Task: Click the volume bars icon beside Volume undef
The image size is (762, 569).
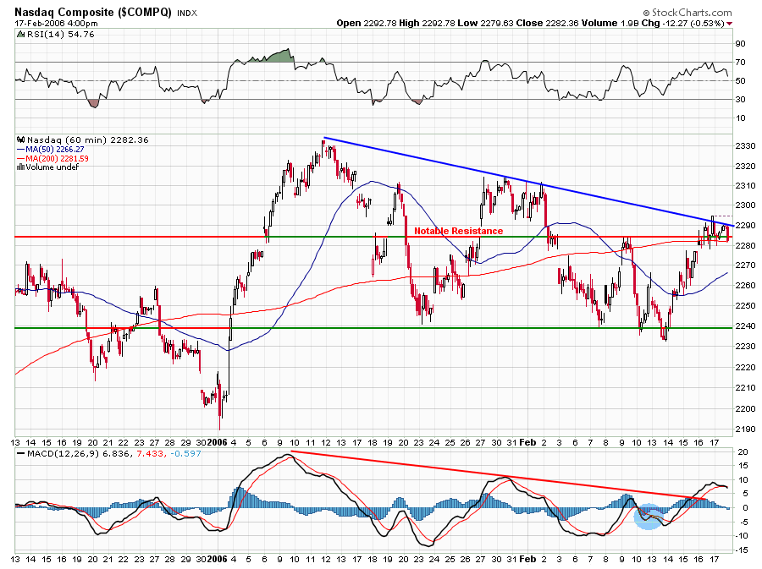Action: coord(20,167)
